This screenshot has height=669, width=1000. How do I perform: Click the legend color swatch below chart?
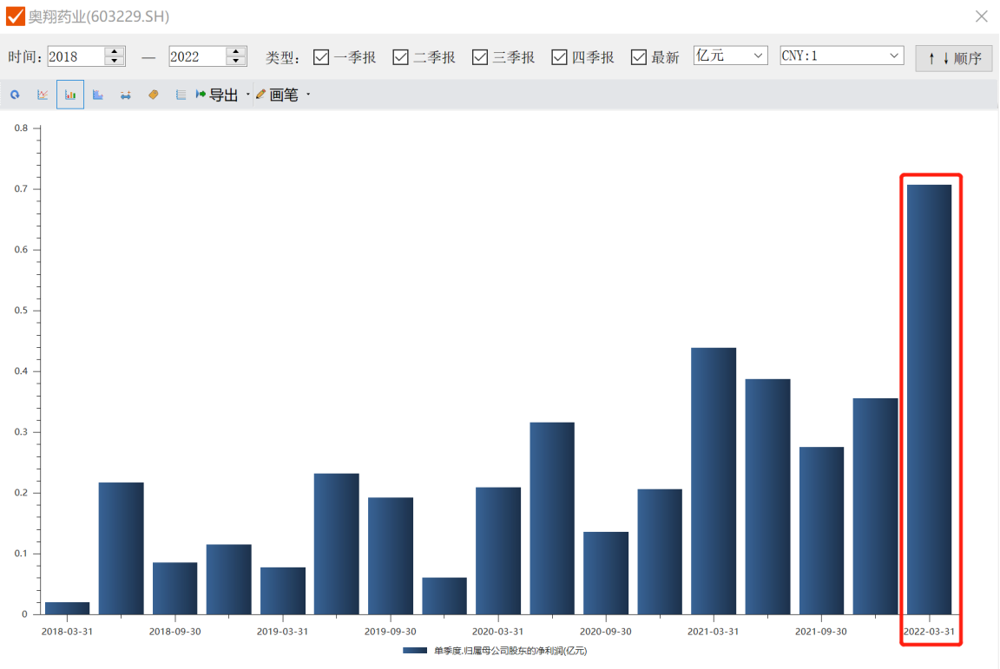point(415,650)
